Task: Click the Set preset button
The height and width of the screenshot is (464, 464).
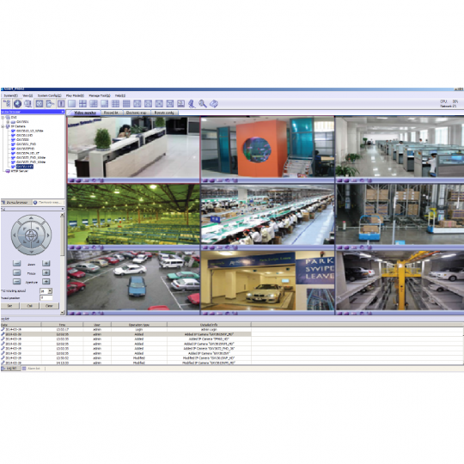Action: click(9, 306)
